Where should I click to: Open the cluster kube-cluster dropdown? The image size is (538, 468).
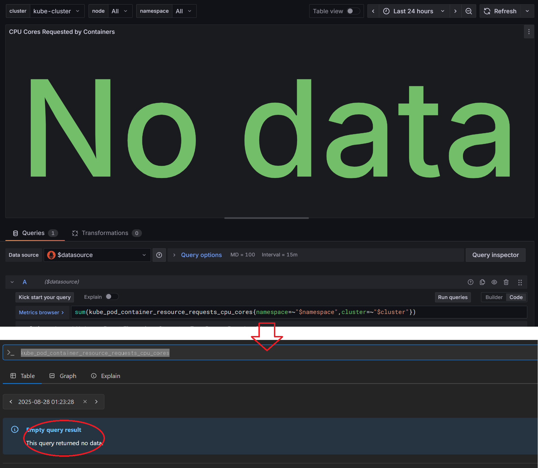click(57, 11)
